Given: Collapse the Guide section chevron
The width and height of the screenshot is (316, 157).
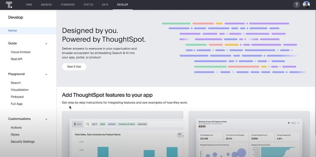Looking at the screenshot, I should point(46,44).
